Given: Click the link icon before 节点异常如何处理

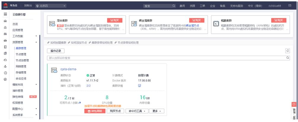Looking at the screenshot, I should tap(116, 43).
